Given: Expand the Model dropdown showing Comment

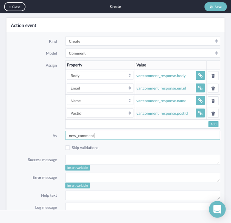Looking at the screenshot, I should pyautogui.click(x=142, y=53).
